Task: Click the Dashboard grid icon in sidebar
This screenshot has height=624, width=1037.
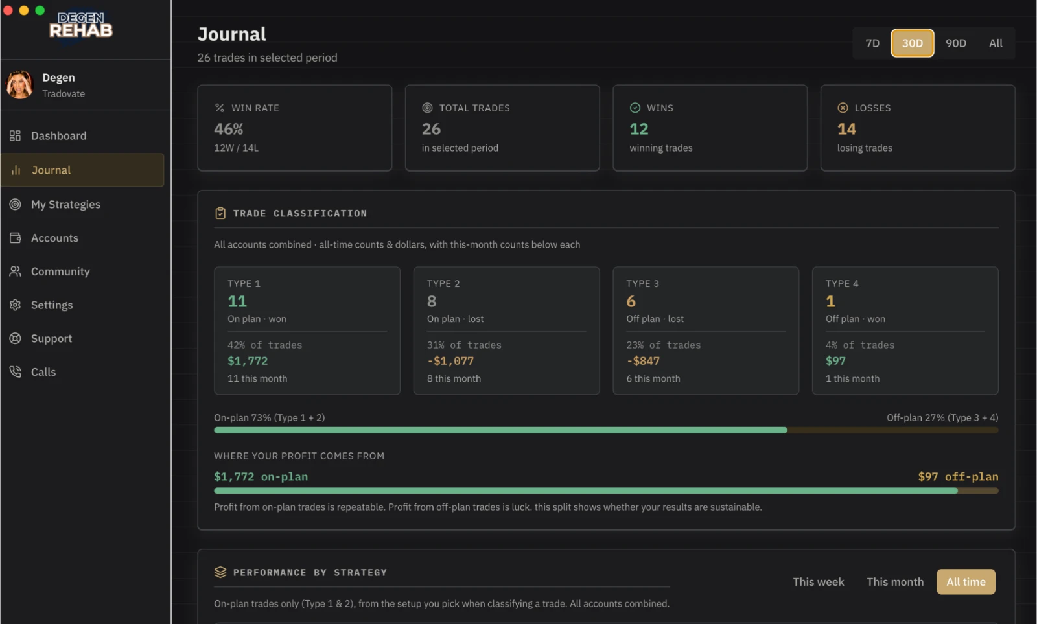Action: 15,135
